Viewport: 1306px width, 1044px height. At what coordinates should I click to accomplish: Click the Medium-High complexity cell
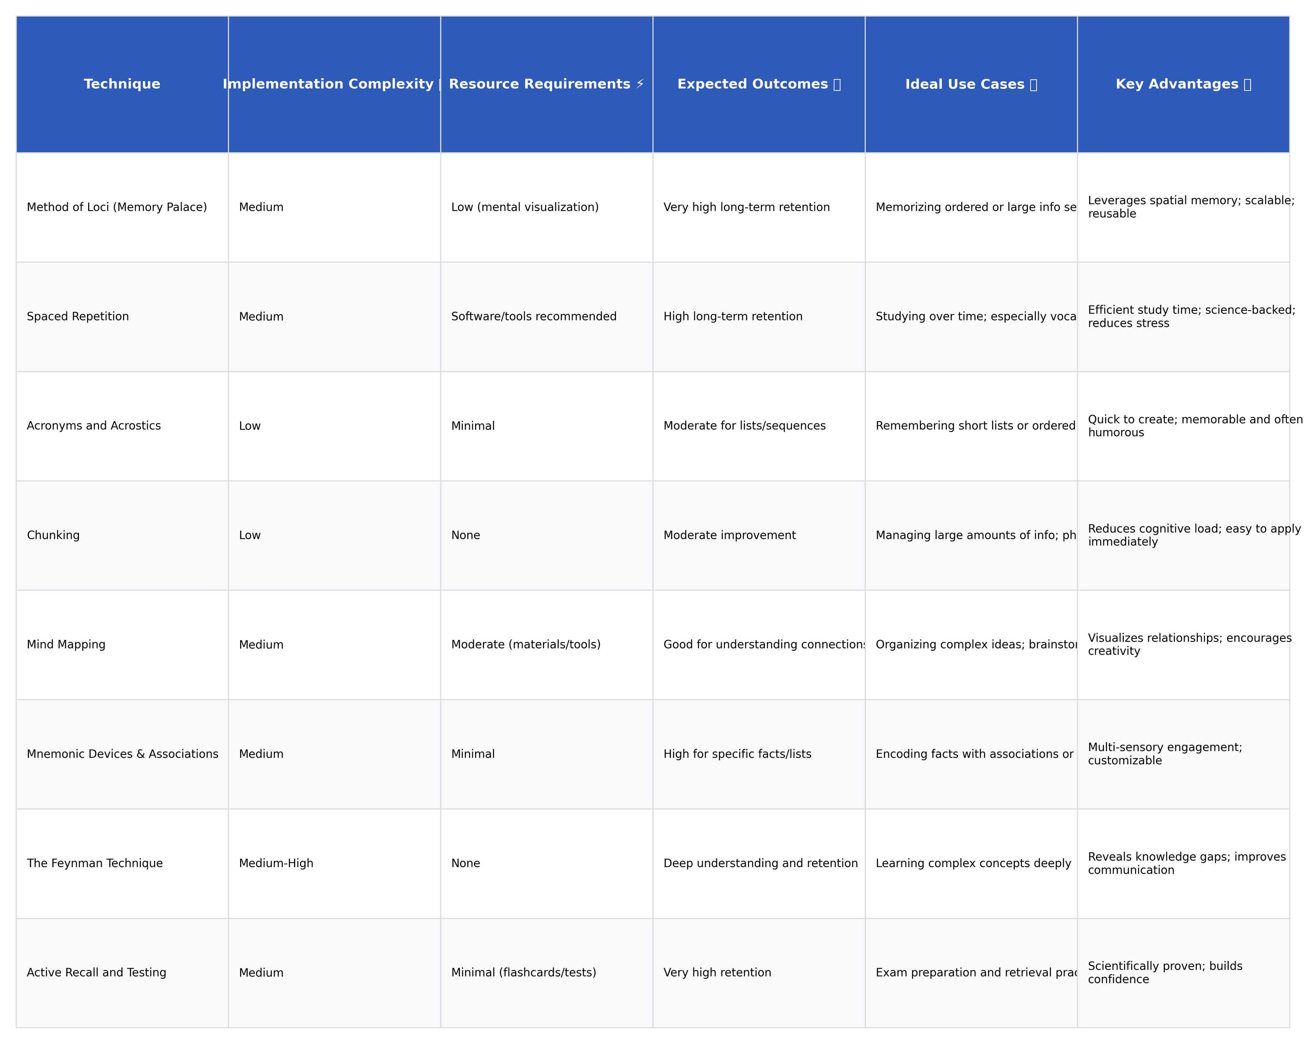click(276, 863)
